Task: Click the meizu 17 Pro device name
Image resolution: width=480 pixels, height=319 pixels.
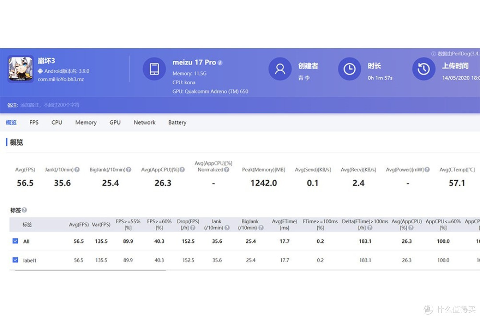Action: (x=194, y=62)
